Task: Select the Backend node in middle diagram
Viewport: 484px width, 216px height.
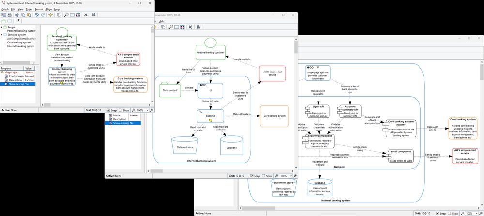Action: point(210,116)
